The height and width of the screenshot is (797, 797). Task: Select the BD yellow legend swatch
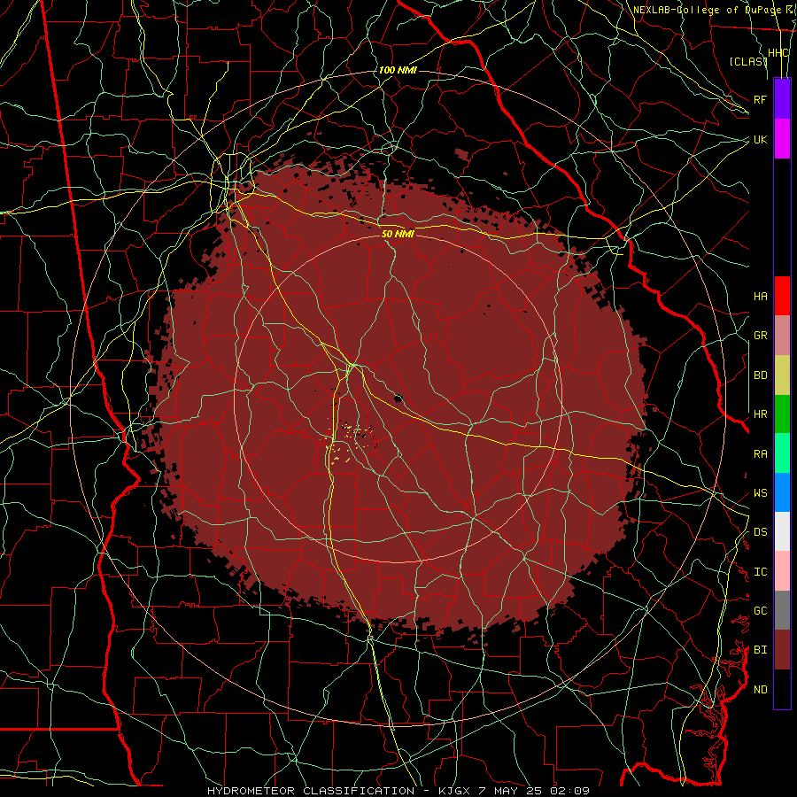(782, 375)
